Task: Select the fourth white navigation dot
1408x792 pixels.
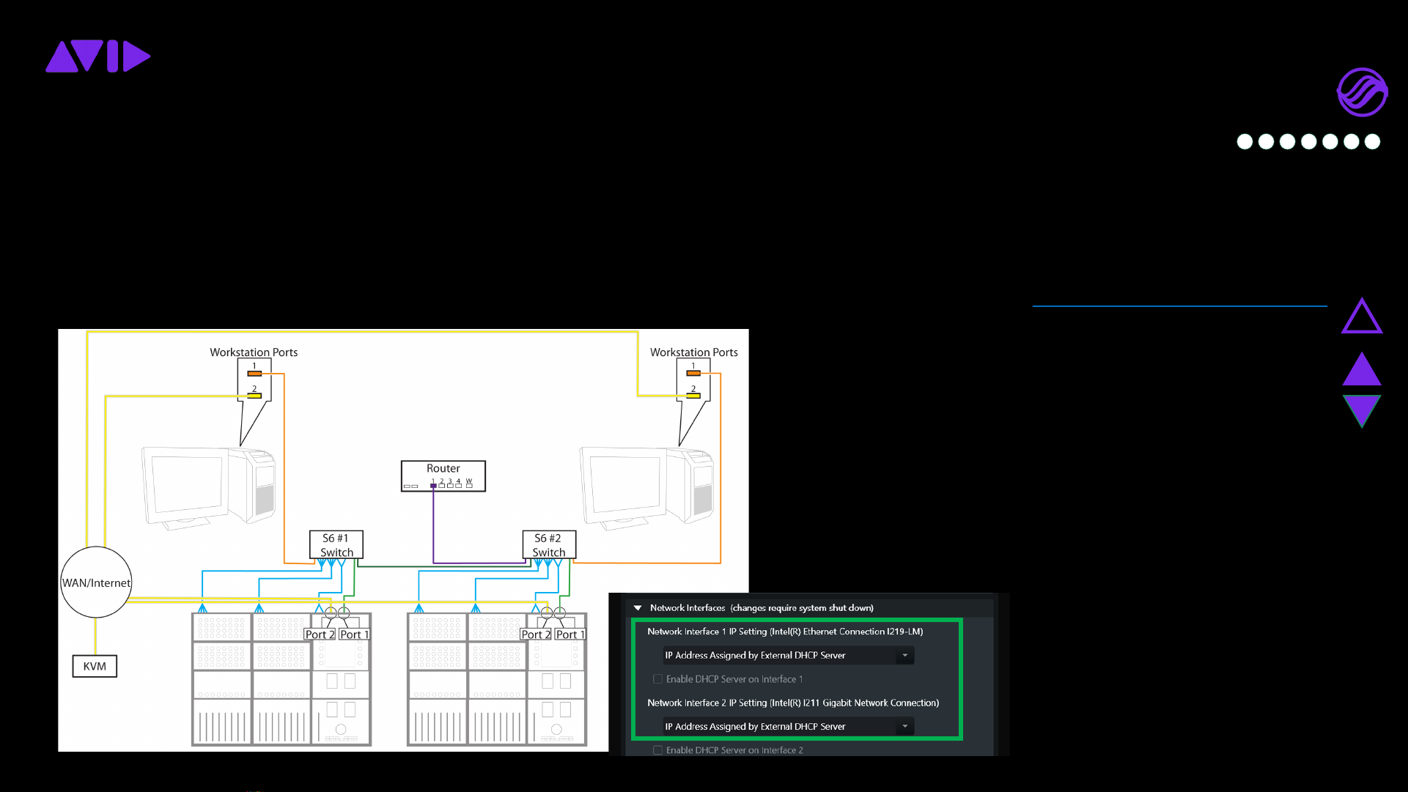Action: (x=1308, y=141)
